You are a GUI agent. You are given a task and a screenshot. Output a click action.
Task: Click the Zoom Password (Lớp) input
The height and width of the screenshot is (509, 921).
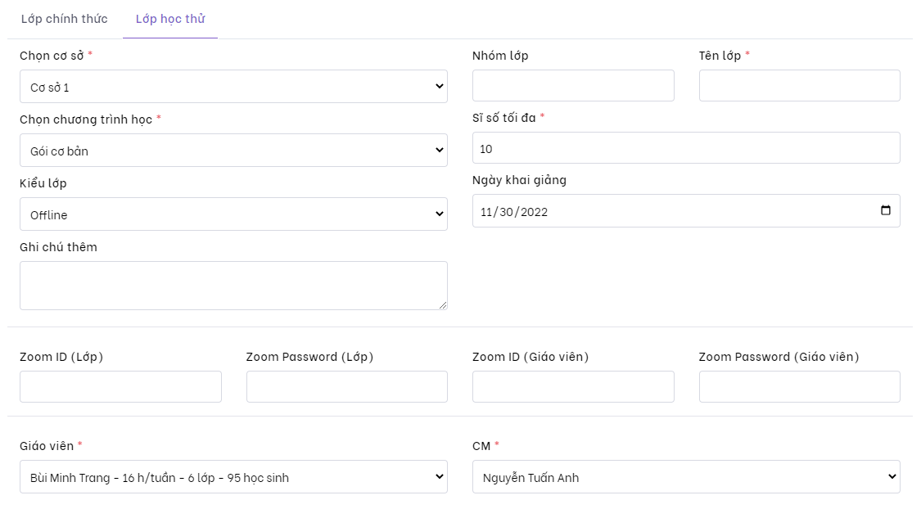(346, 386)
